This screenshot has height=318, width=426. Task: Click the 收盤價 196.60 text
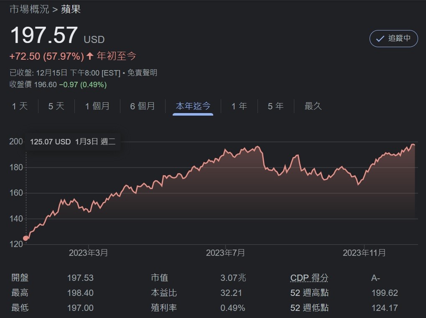coord(33,85)
